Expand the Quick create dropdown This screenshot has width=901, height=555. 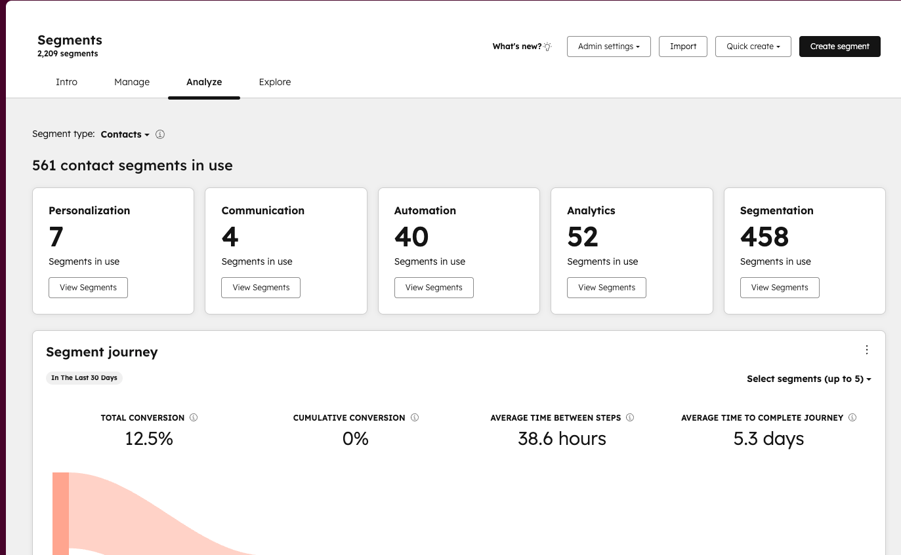point(753,47)
